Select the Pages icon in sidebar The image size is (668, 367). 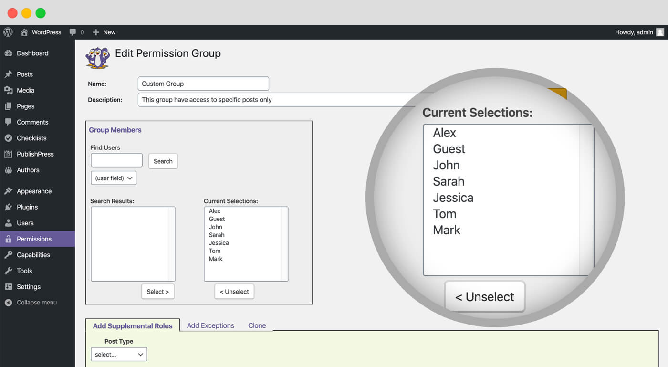pos(8,106)
